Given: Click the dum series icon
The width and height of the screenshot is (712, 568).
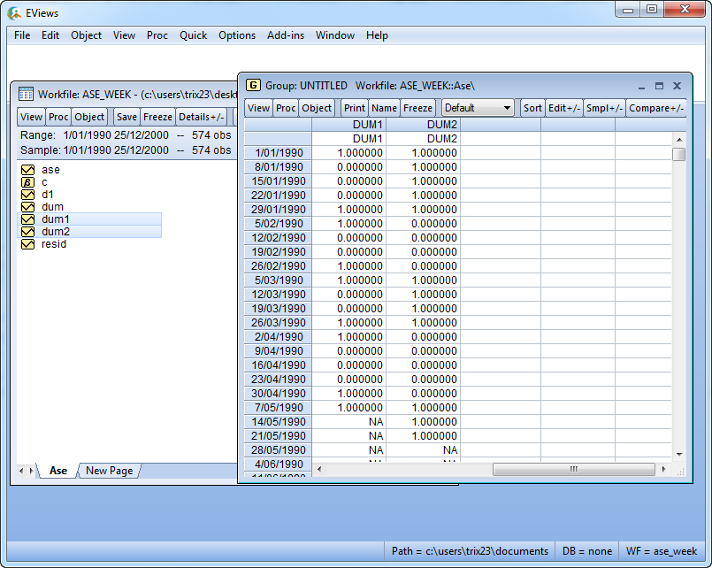Looking at the screenshot, I should pyautogui.click(x=27, y=207).
